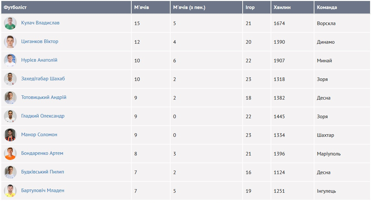Open Кулач Владислав player link
Screen dimensions: 372x203
[x=40, y=23]
